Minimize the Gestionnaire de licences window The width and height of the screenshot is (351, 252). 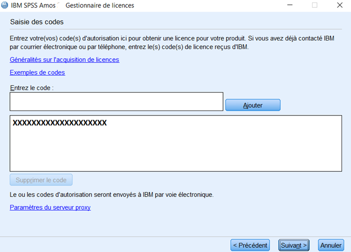click(x=290, y=5)
